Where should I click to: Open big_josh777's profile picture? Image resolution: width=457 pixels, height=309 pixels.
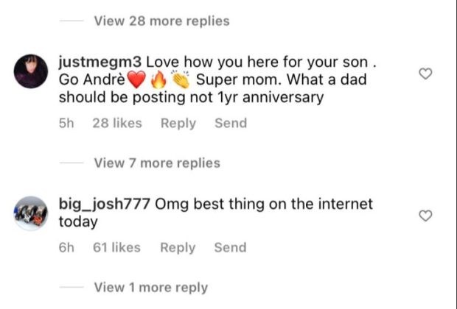[x=32, y=213]
